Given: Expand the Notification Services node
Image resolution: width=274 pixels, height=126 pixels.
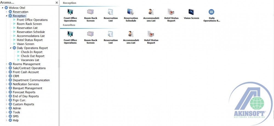Looking at the screenshot, I should pyautogui.click(x=7, y=84).
